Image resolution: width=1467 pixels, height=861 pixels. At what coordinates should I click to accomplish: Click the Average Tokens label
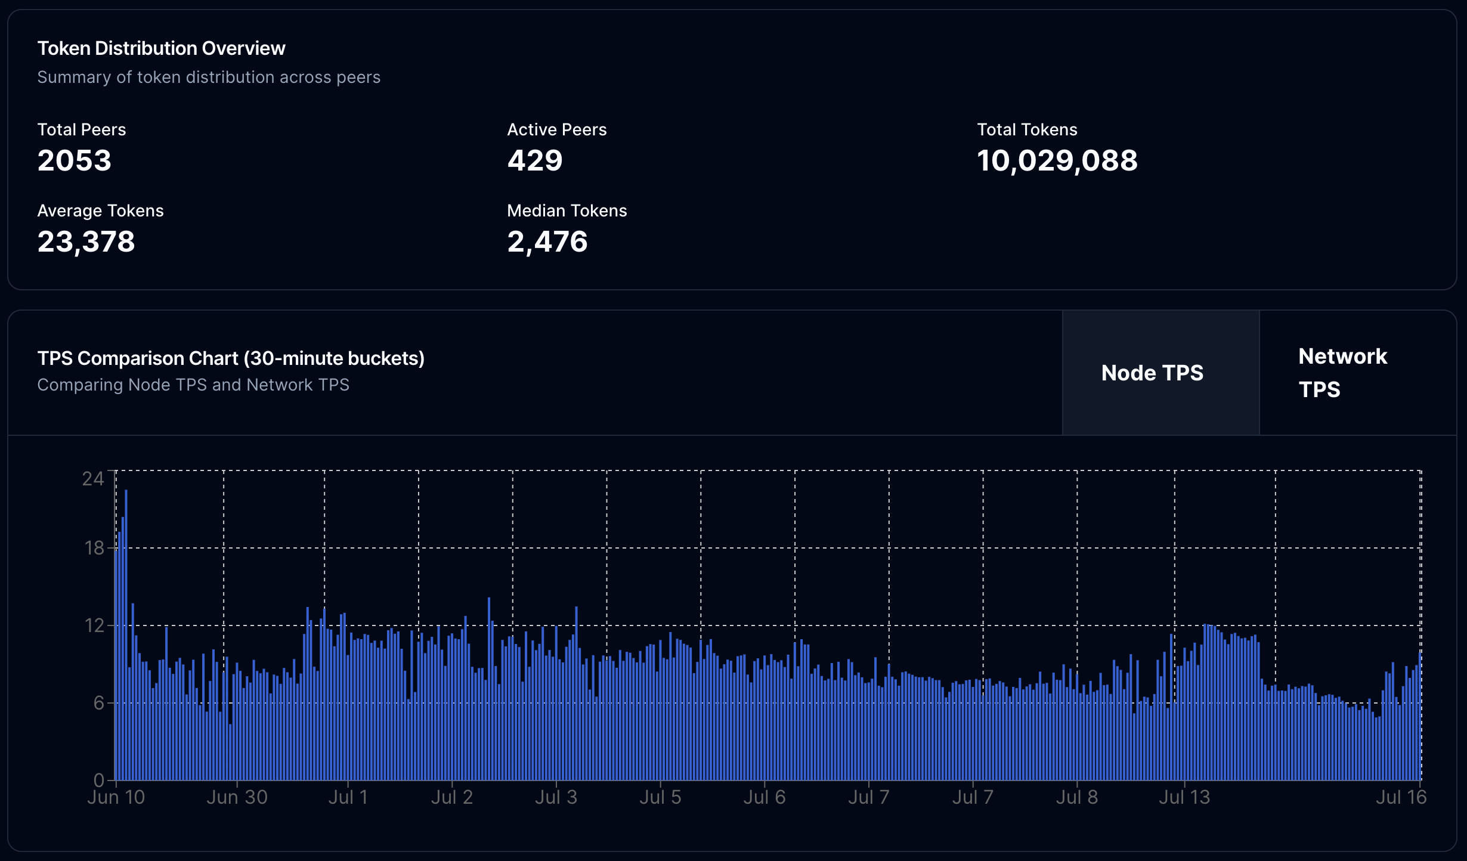pos(100,210)
